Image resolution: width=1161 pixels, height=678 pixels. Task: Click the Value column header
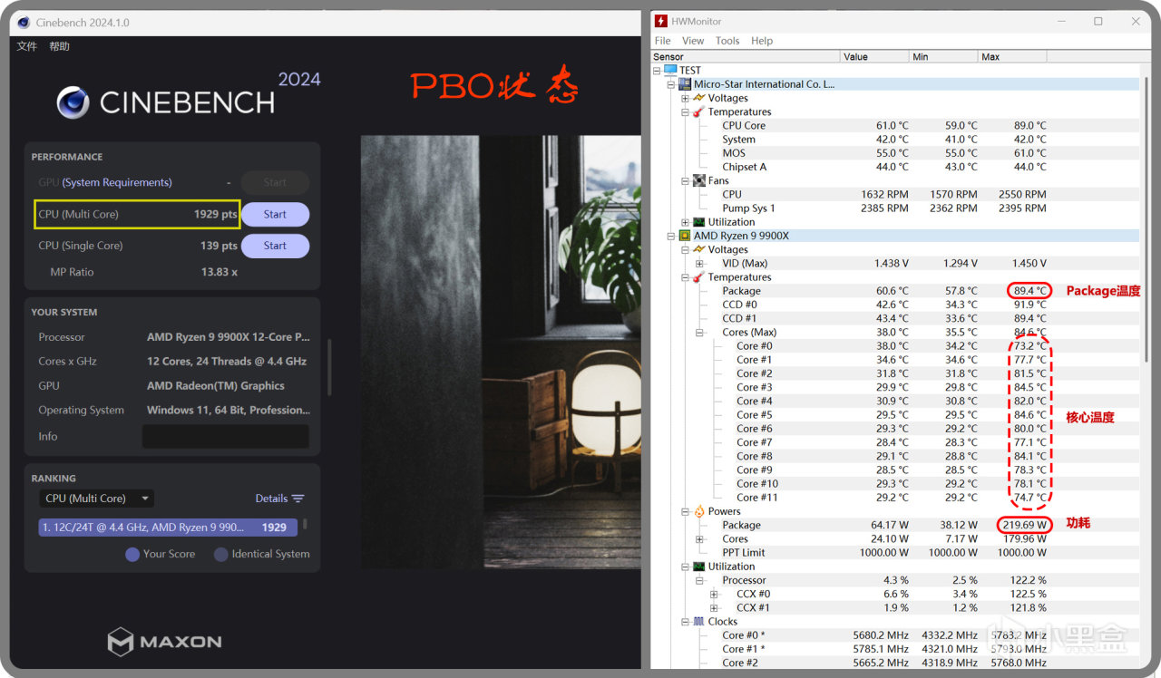point(875,56)
